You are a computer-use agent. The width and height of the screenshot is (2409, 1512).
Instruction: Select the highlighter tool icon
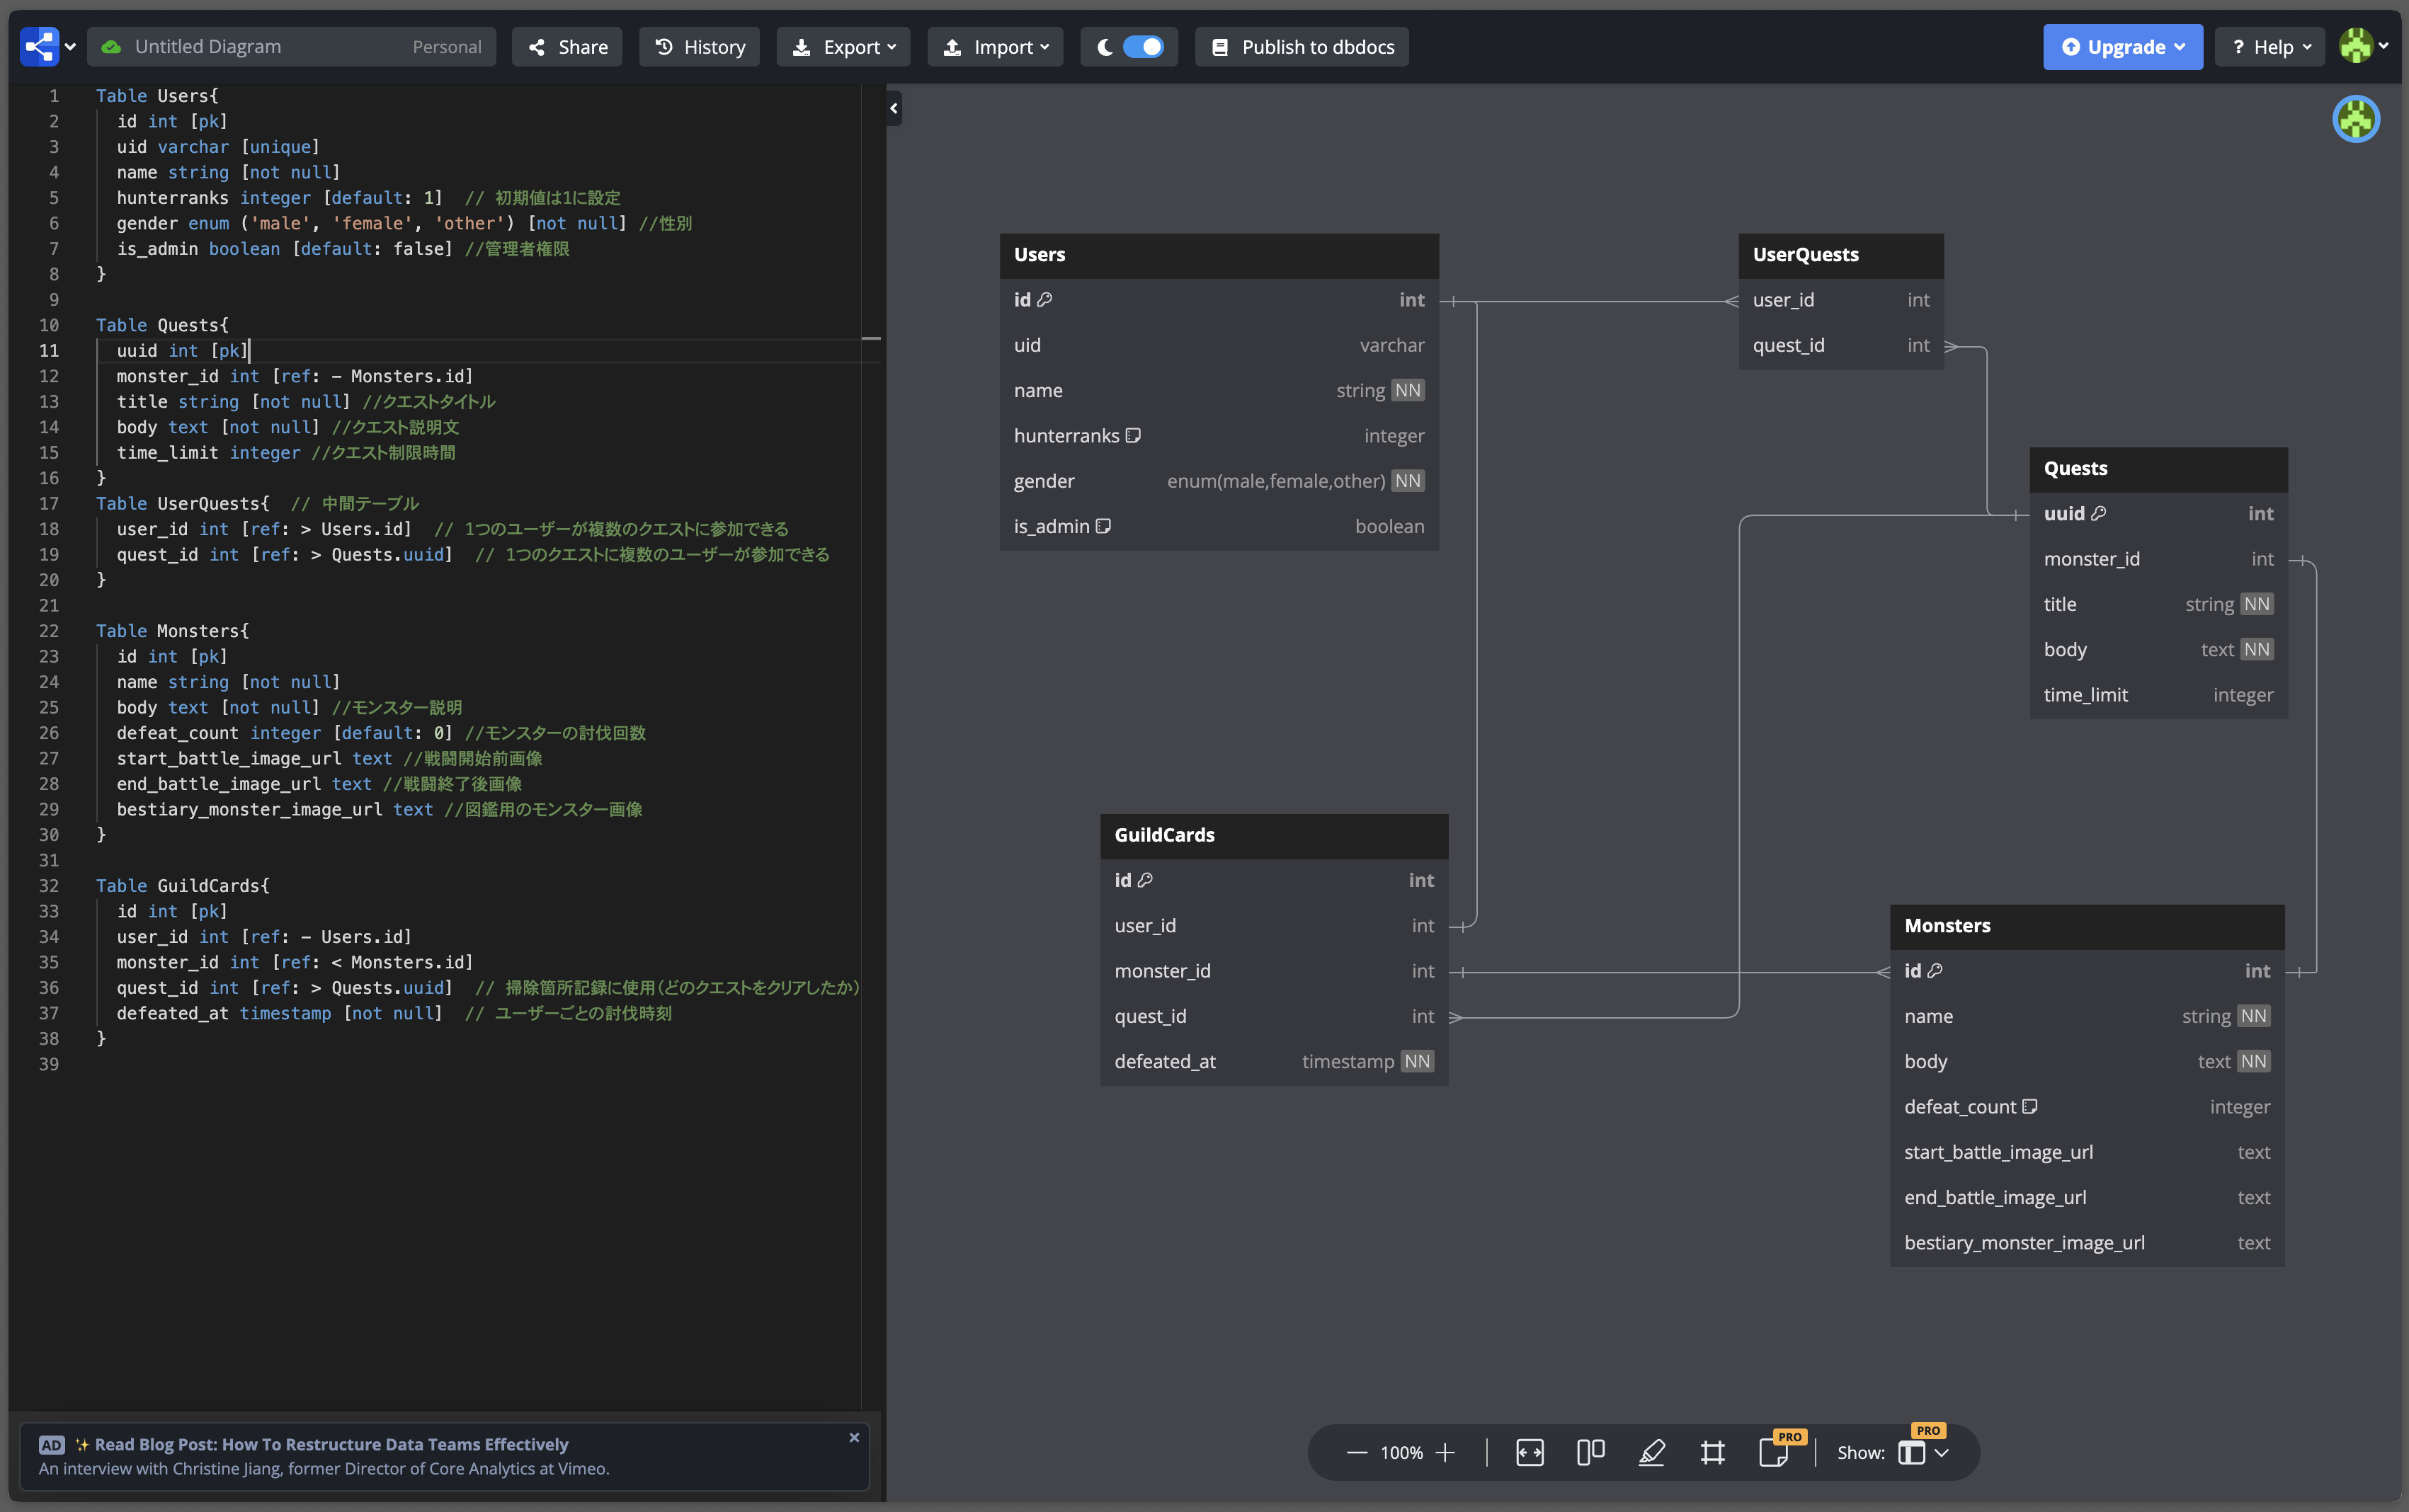click(1652, 1452)
